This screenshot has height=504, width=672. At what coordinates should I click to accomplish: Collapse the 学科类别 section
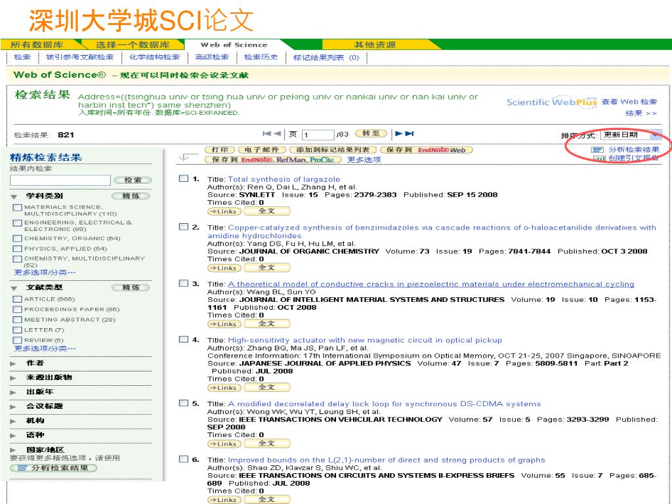pos(14,197)
